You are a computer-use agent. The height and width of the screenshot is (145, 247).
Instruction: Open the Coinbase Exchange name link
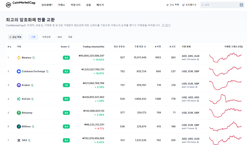click(34, 71)
